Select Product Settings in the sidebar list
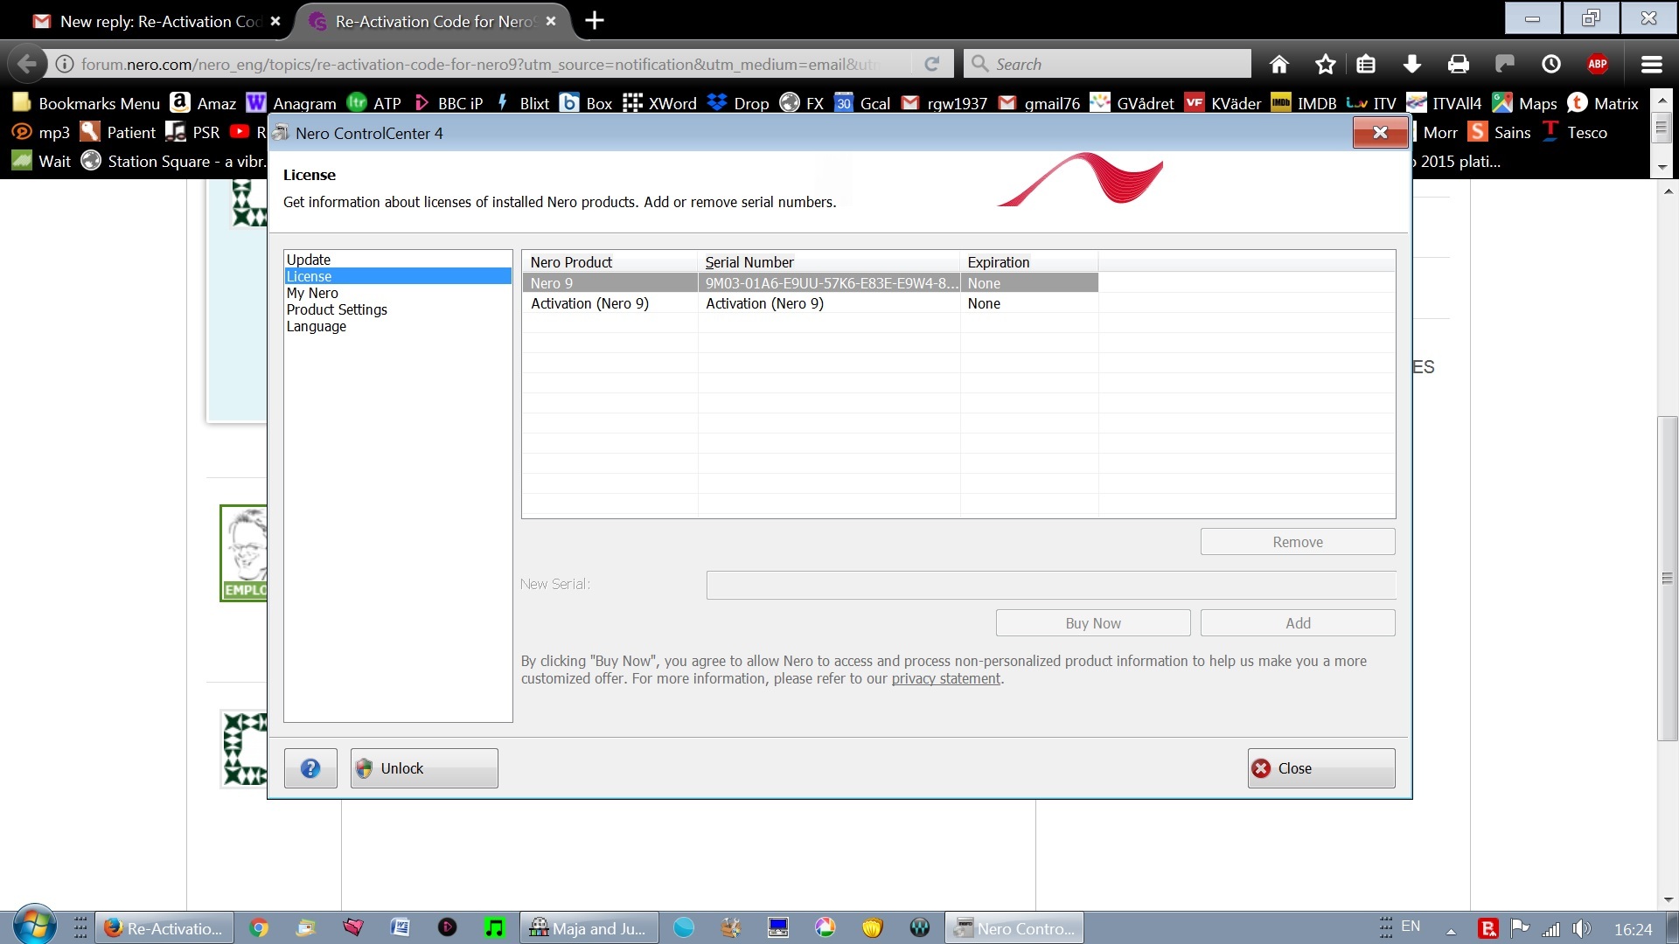Image resolution: width=1679 pixels, height=944 pixels. point(337,309)
